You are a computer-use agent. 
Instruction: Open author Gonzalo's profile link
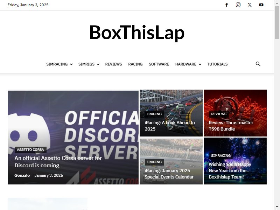tap(22, 175)
